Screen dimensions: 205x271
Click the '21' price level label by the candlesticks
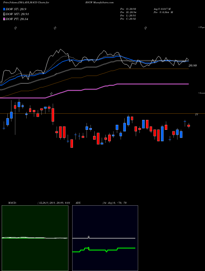pyautogui.click(x=196, y=115)
